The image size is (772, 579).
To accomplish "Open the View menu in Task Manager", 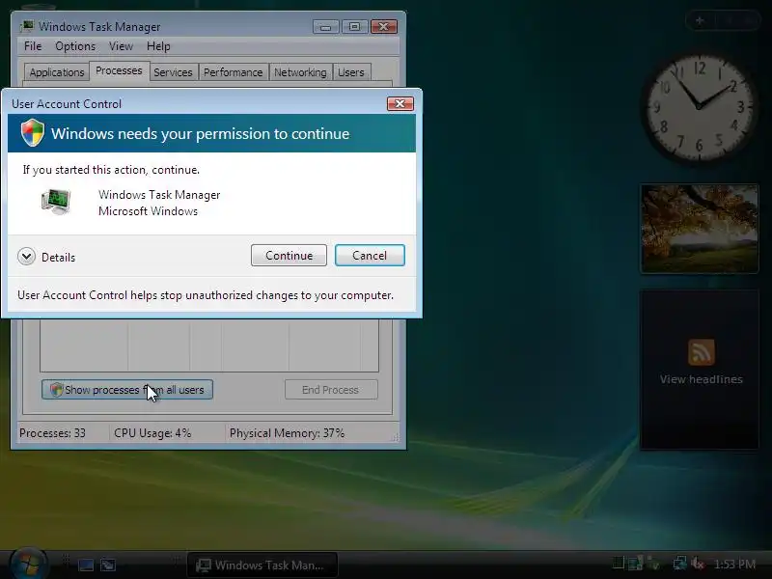I will pyautogui.click(x=122, y=46).
